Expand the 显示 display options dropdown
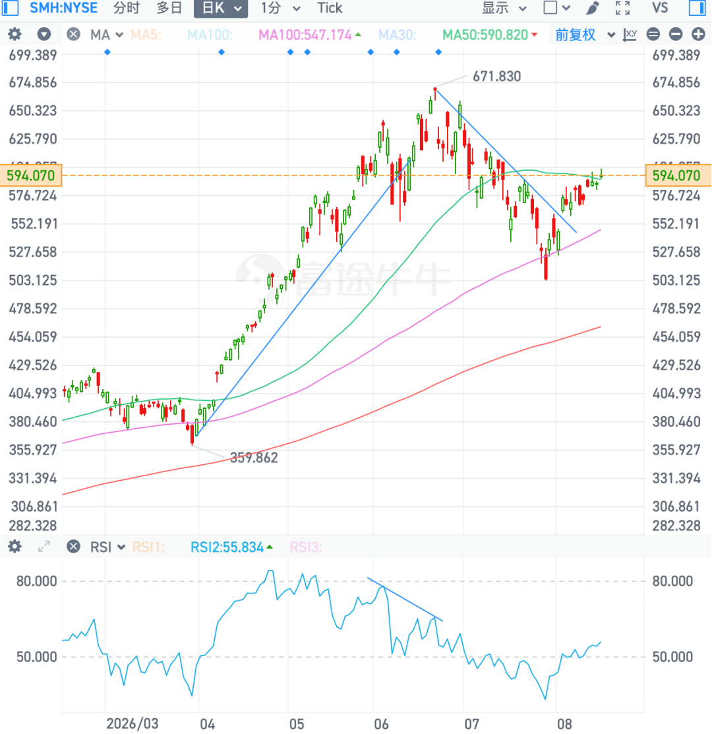The width and height of the screenshot is (712, 734). click(504, 8)
